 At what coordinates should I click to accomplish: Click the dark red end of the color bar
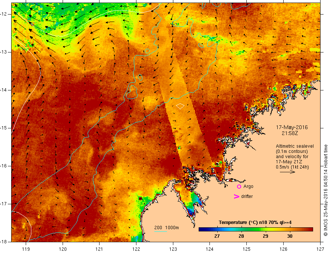pos(310,230)
